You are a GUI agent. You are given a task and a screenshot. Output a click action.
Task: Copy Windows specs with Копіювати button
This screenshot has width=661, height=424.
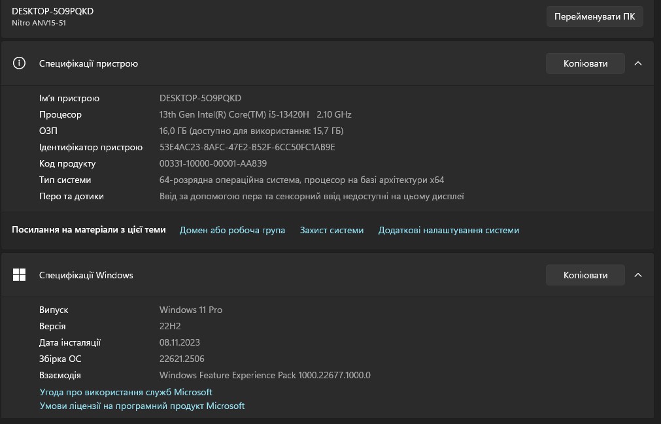(585, 275)
